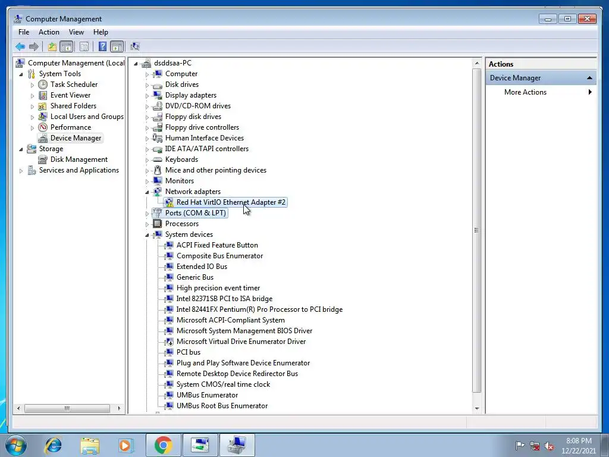Select High precision event timer
The width and height of the screenshot is (609, 457).
coord(218,288)
